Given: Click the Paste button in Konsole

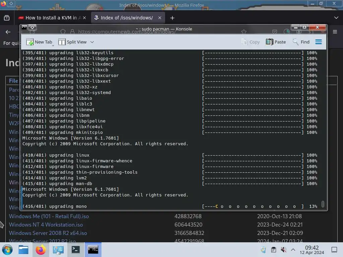Looking at the screenshot, I should pyautogui.click(x=276, y=42).
